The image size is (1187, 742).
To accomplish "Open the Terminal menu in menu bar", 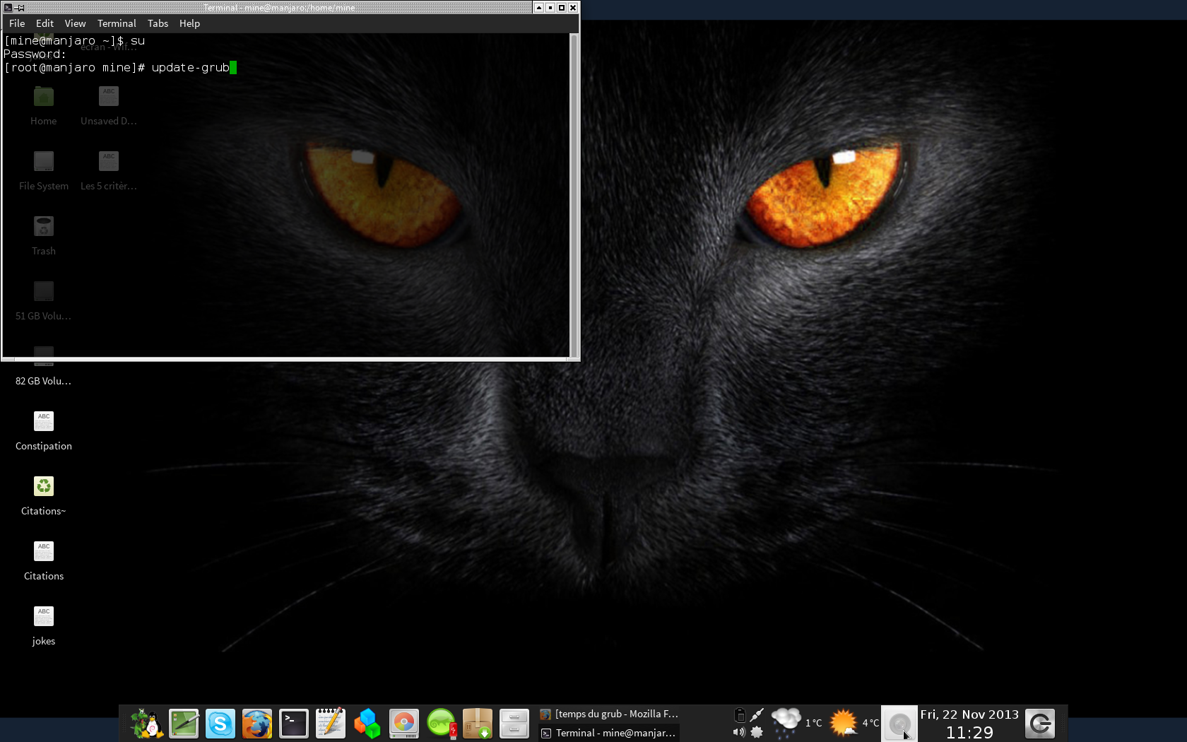I will [x=117, y=23].
